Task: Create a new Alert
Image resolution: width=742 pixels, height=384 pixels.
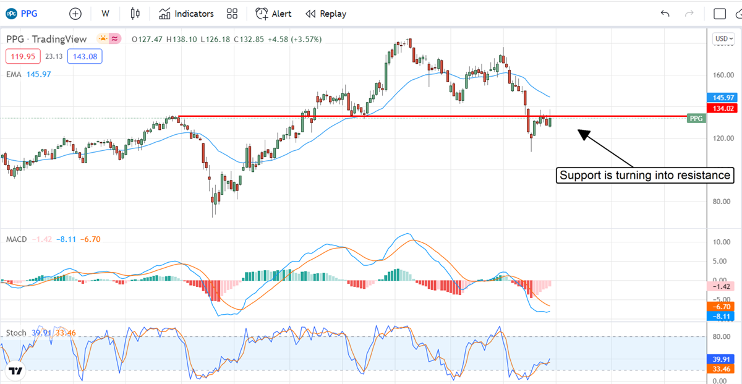Action: pyautogui.click(x=274, y=14)
